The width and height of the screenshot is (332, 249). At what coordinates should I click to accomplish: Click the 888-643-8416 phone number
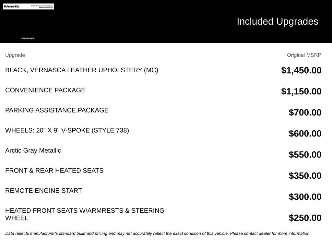pyautogui.click(x=28, y=39)
